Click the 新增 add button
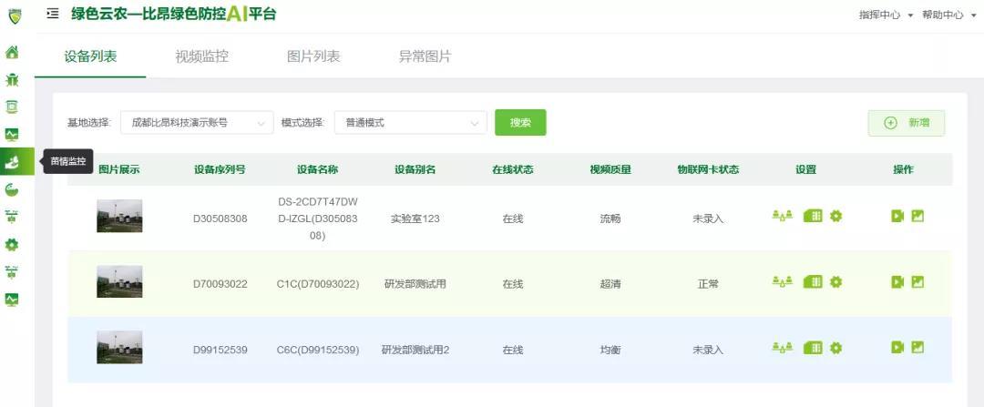This screenshot has width=984, height=407. tap(907, 123)
